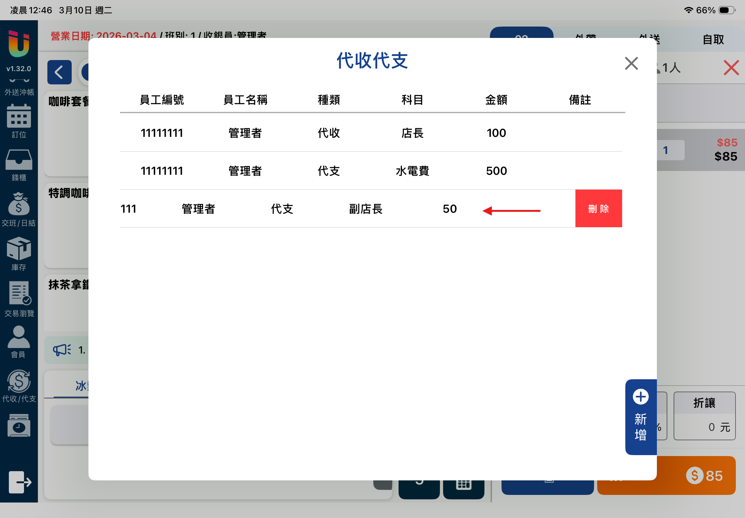Click the logout icon at sidebar bottom
This screenshot has width=745, height=518.
20,482
